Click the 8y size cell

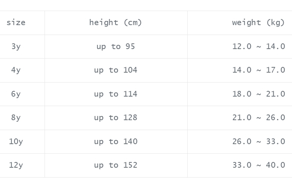click(16, 118)
